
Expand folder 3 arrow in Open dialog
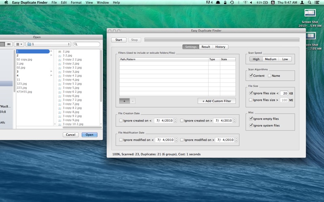click(x=51, y=72)
